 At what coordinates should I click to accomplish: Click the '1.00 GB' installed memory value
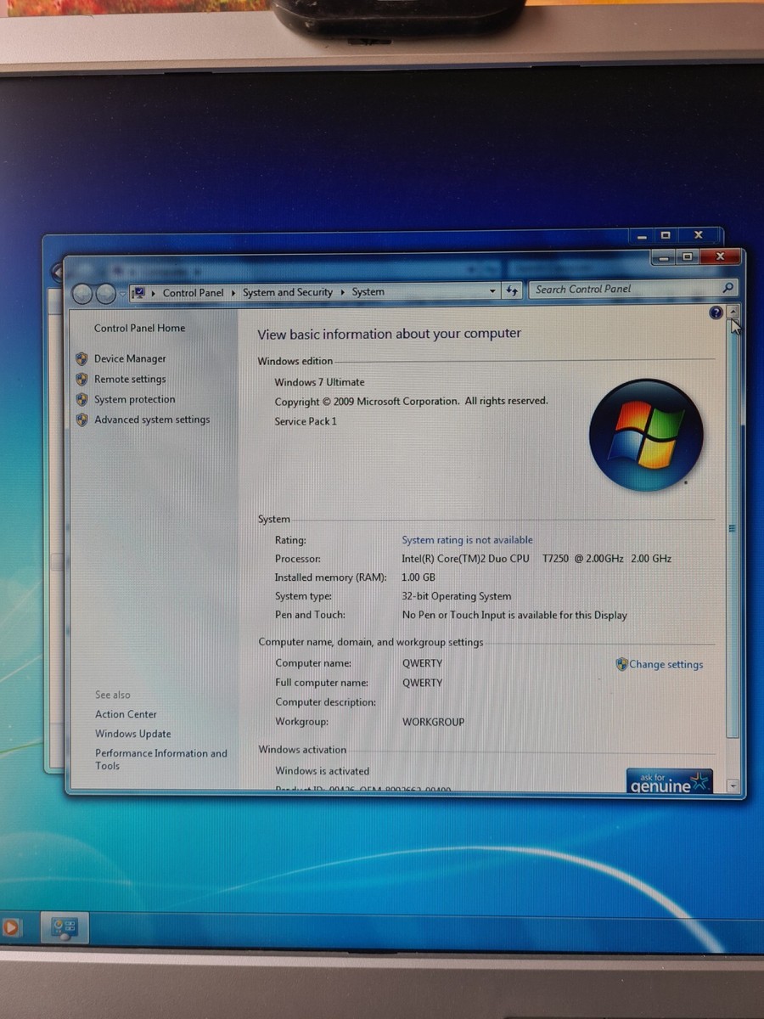[418, 577]
